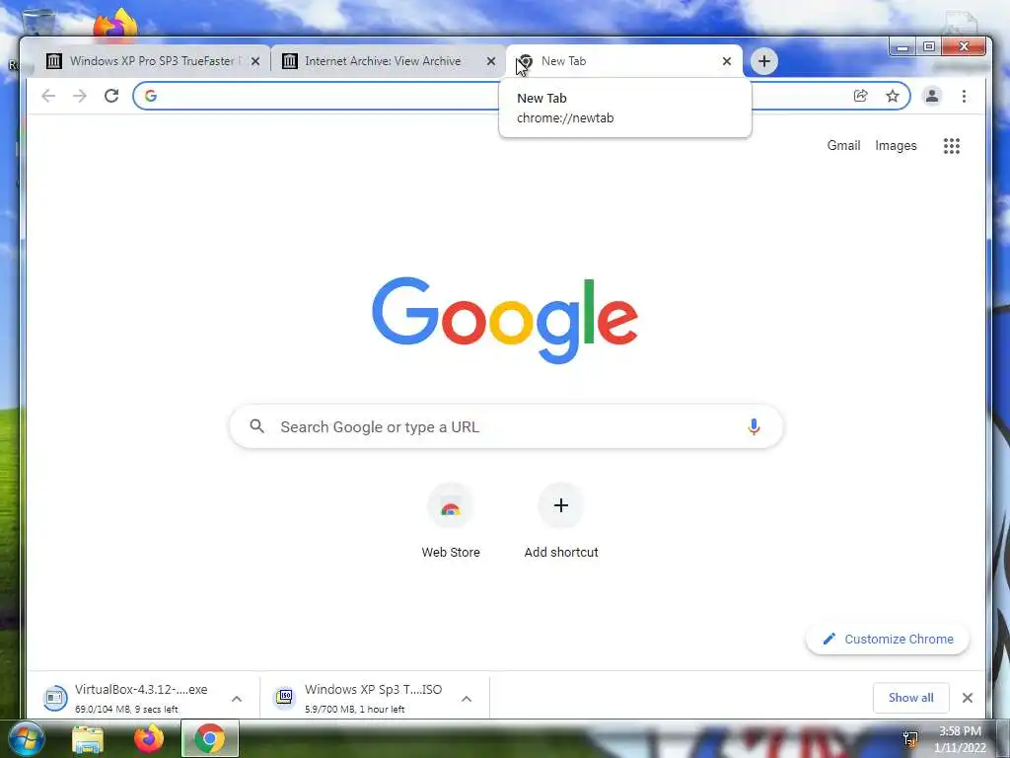Click the VirtualBox download file icon
The image size is (1010, 758).
(55, 698)
